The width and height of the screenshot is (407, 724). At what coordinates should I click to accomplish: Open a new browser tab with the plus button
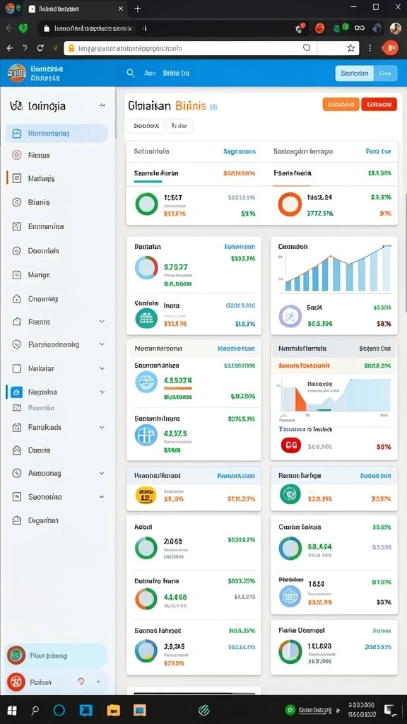click(137, 8)
